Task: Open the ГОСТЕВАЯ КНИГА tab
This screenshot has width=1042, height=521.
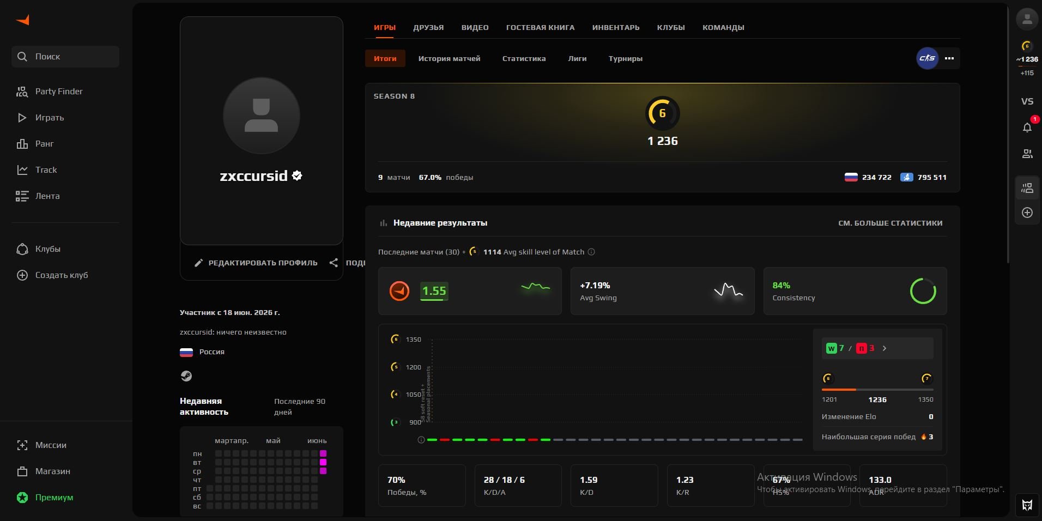Action: 541,27
